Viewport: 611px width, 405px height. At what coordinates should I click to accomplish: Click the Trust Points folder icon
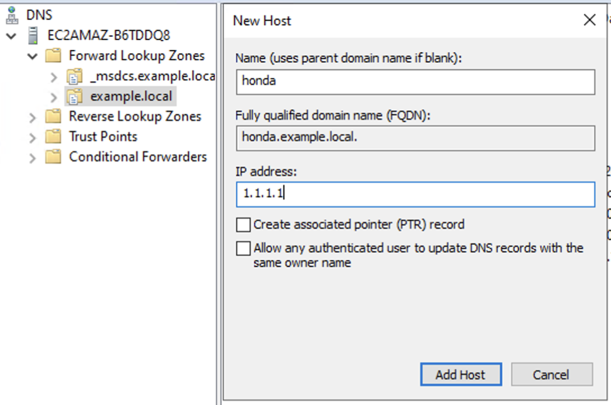[53, 137]
